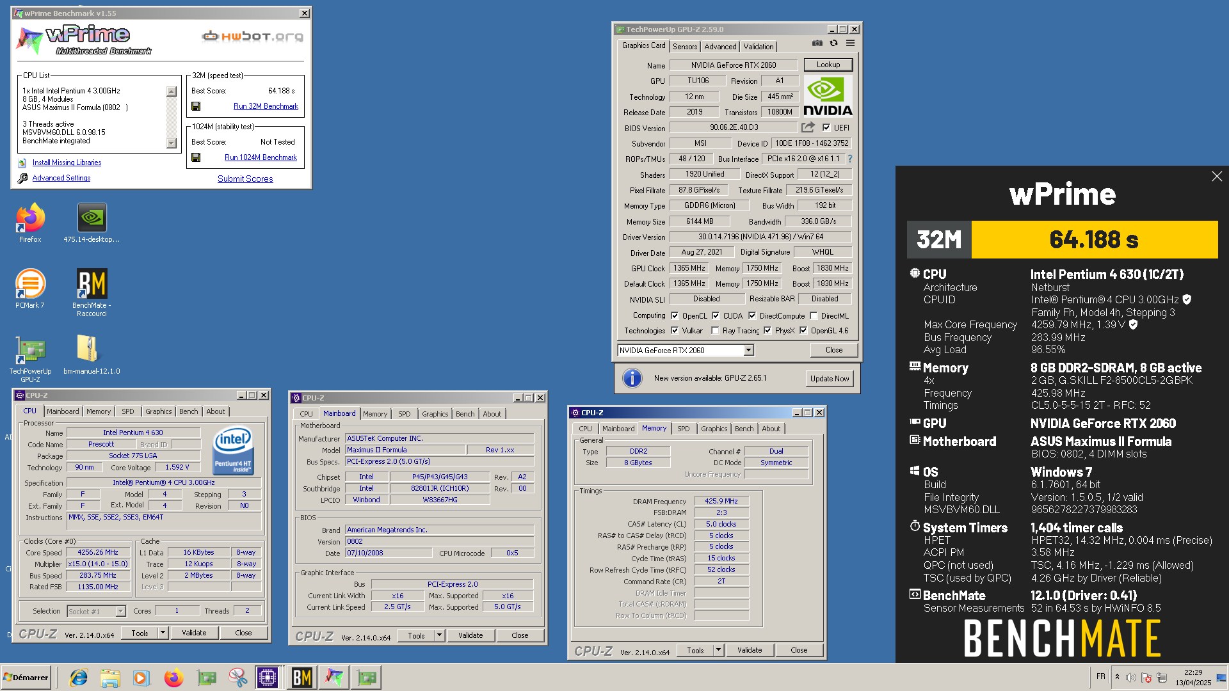This screenshot has height=691, width=1229.
Task: Click the save icon beside 32M Best Score
Action: coord(196,106)
